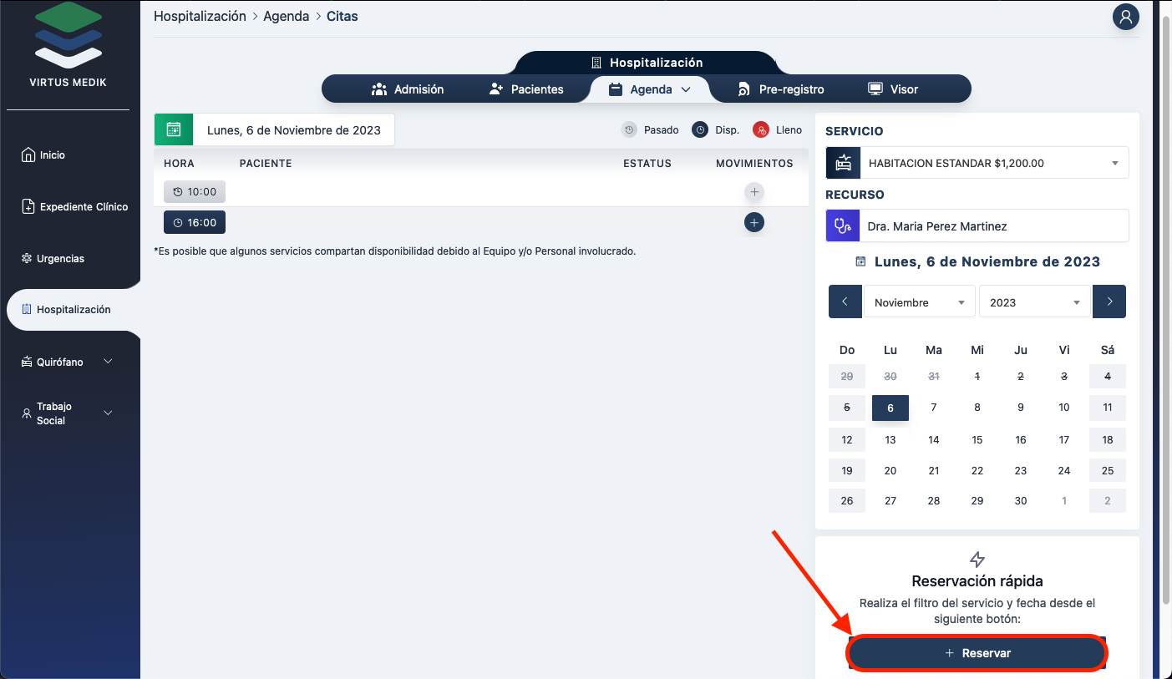
Task: Click the stethoscope icon next to Recurso
Action: [x=842, y=225]
